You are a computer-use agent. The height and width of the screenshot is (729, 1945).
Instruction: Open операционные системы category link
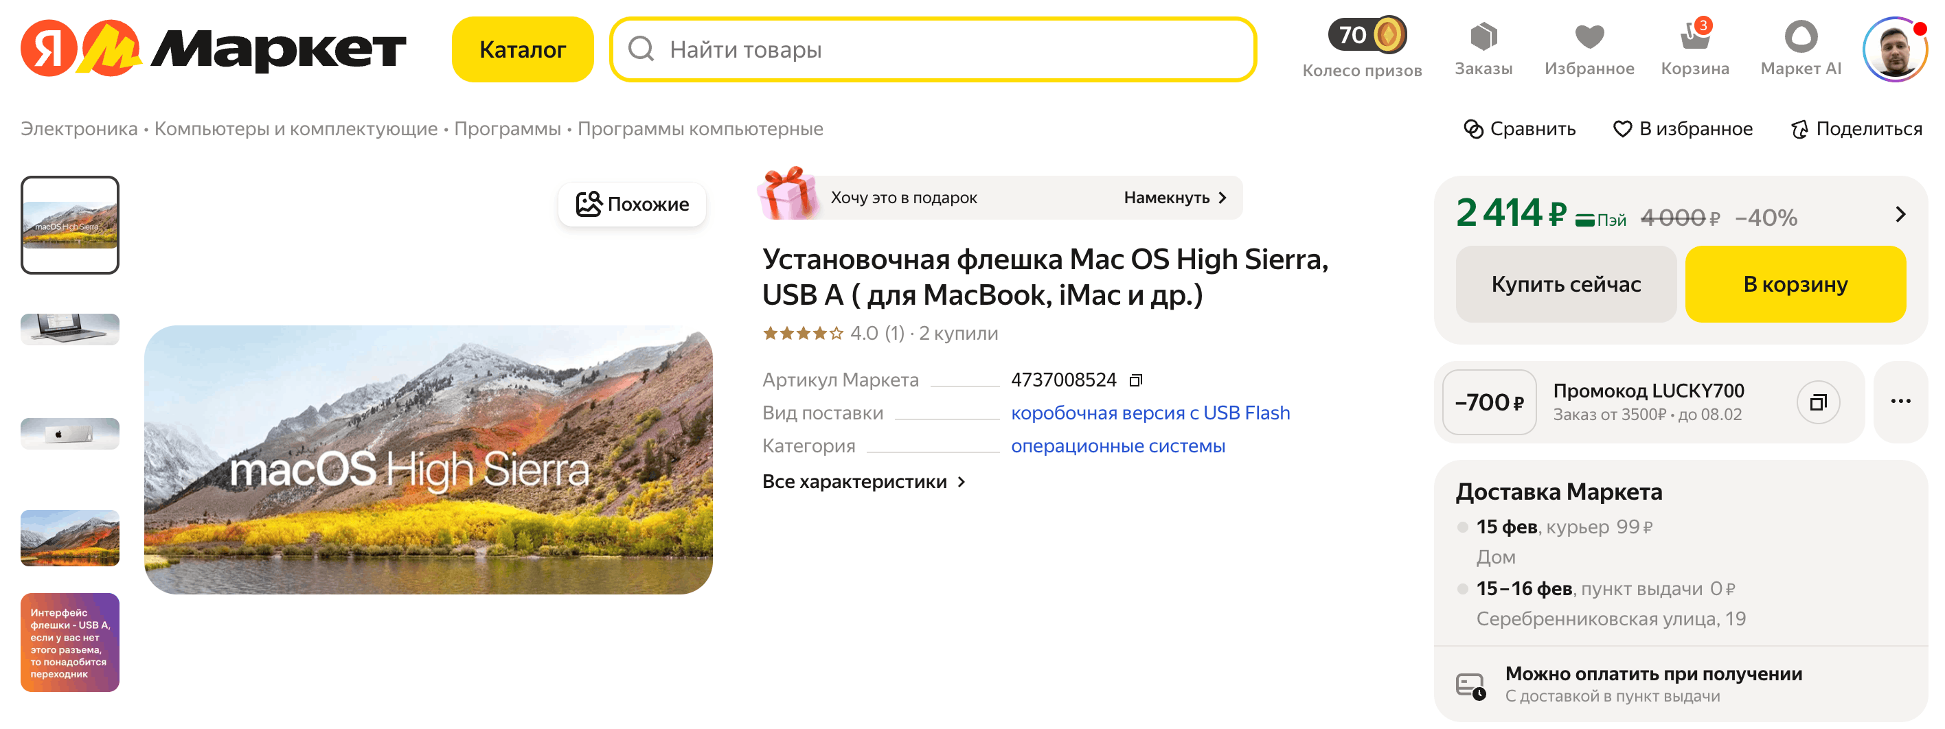[x=1119, y=445]
